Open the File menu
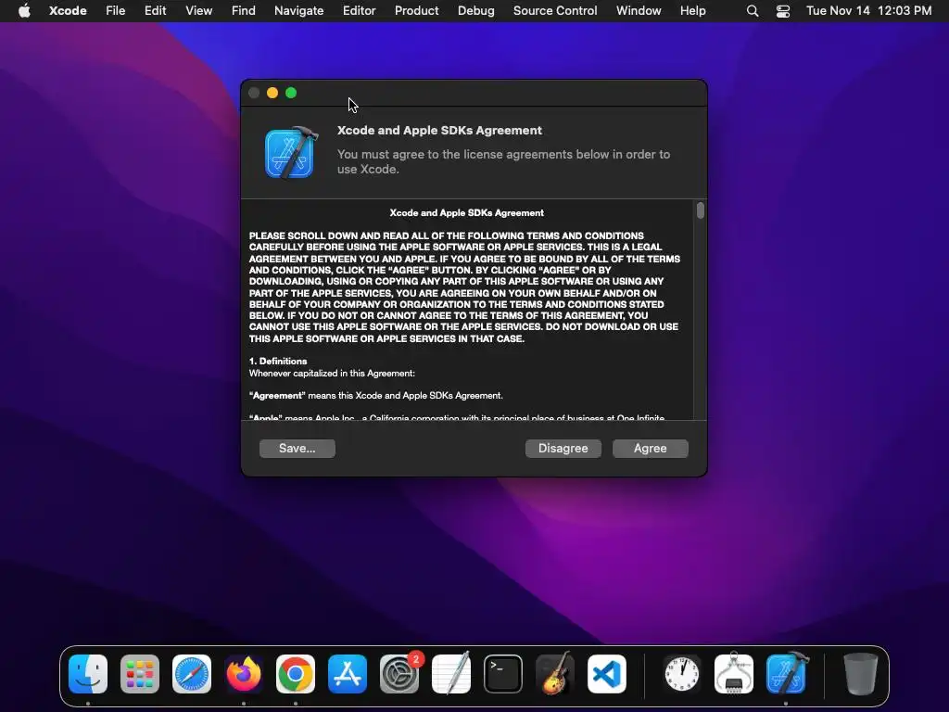This screenshot has height=712, width=949. [x=116, y=11]
